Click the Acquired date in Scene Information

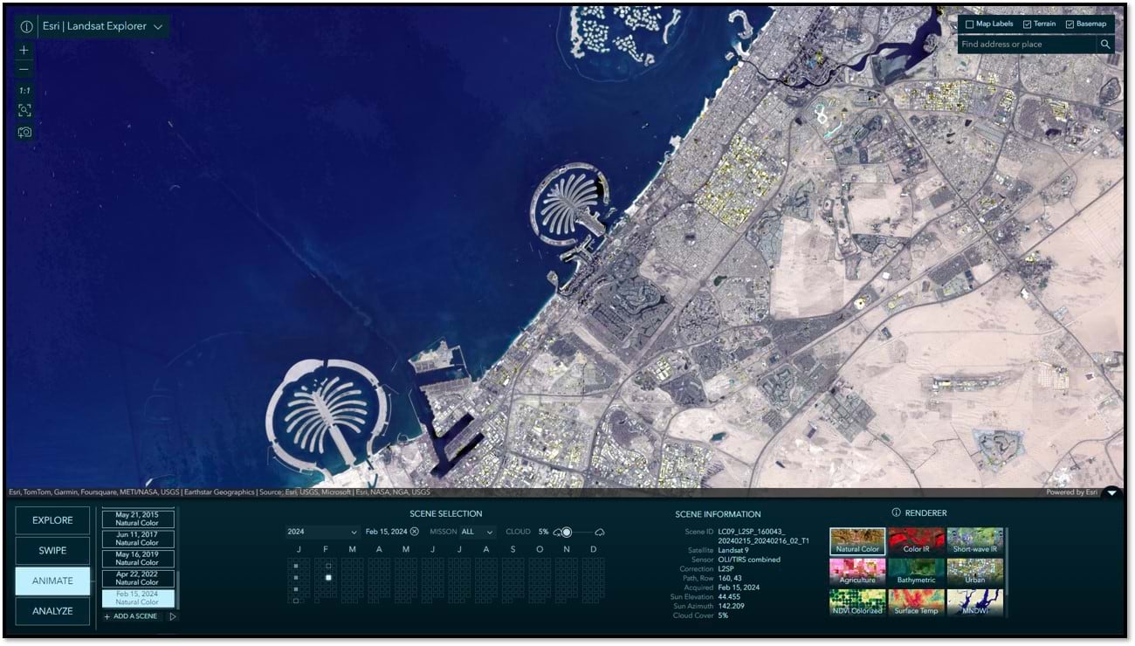[x=738, y=588]
